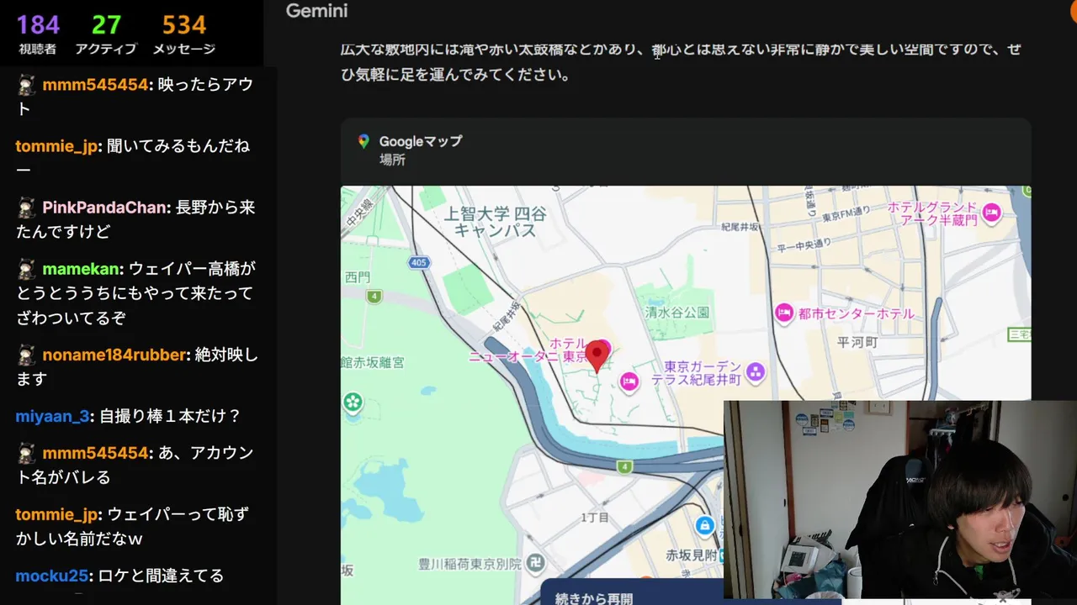Image resolution: width=1077 pixels, height=605 pixels.
Task: Click the mamekan username
Action: (x=81, y=269)
